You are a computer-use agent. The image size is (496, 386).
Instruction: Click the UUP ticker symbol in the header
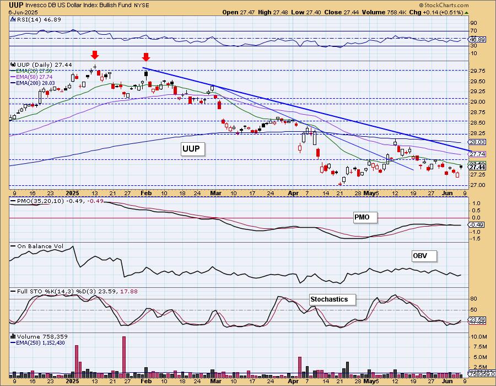(16, 5)
